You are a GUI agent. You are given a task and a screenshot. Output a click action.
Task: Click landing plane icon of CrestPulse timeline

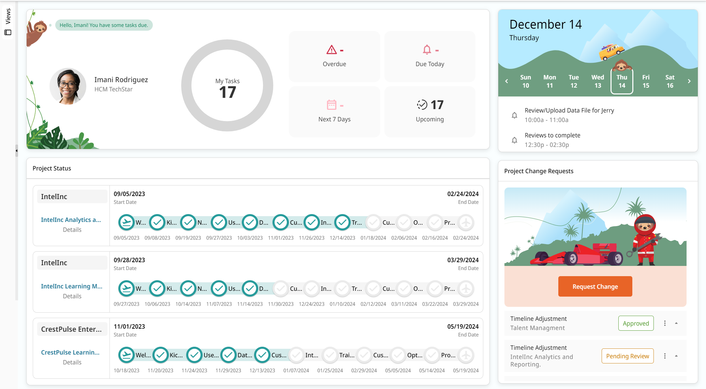(x=466, y=355)
